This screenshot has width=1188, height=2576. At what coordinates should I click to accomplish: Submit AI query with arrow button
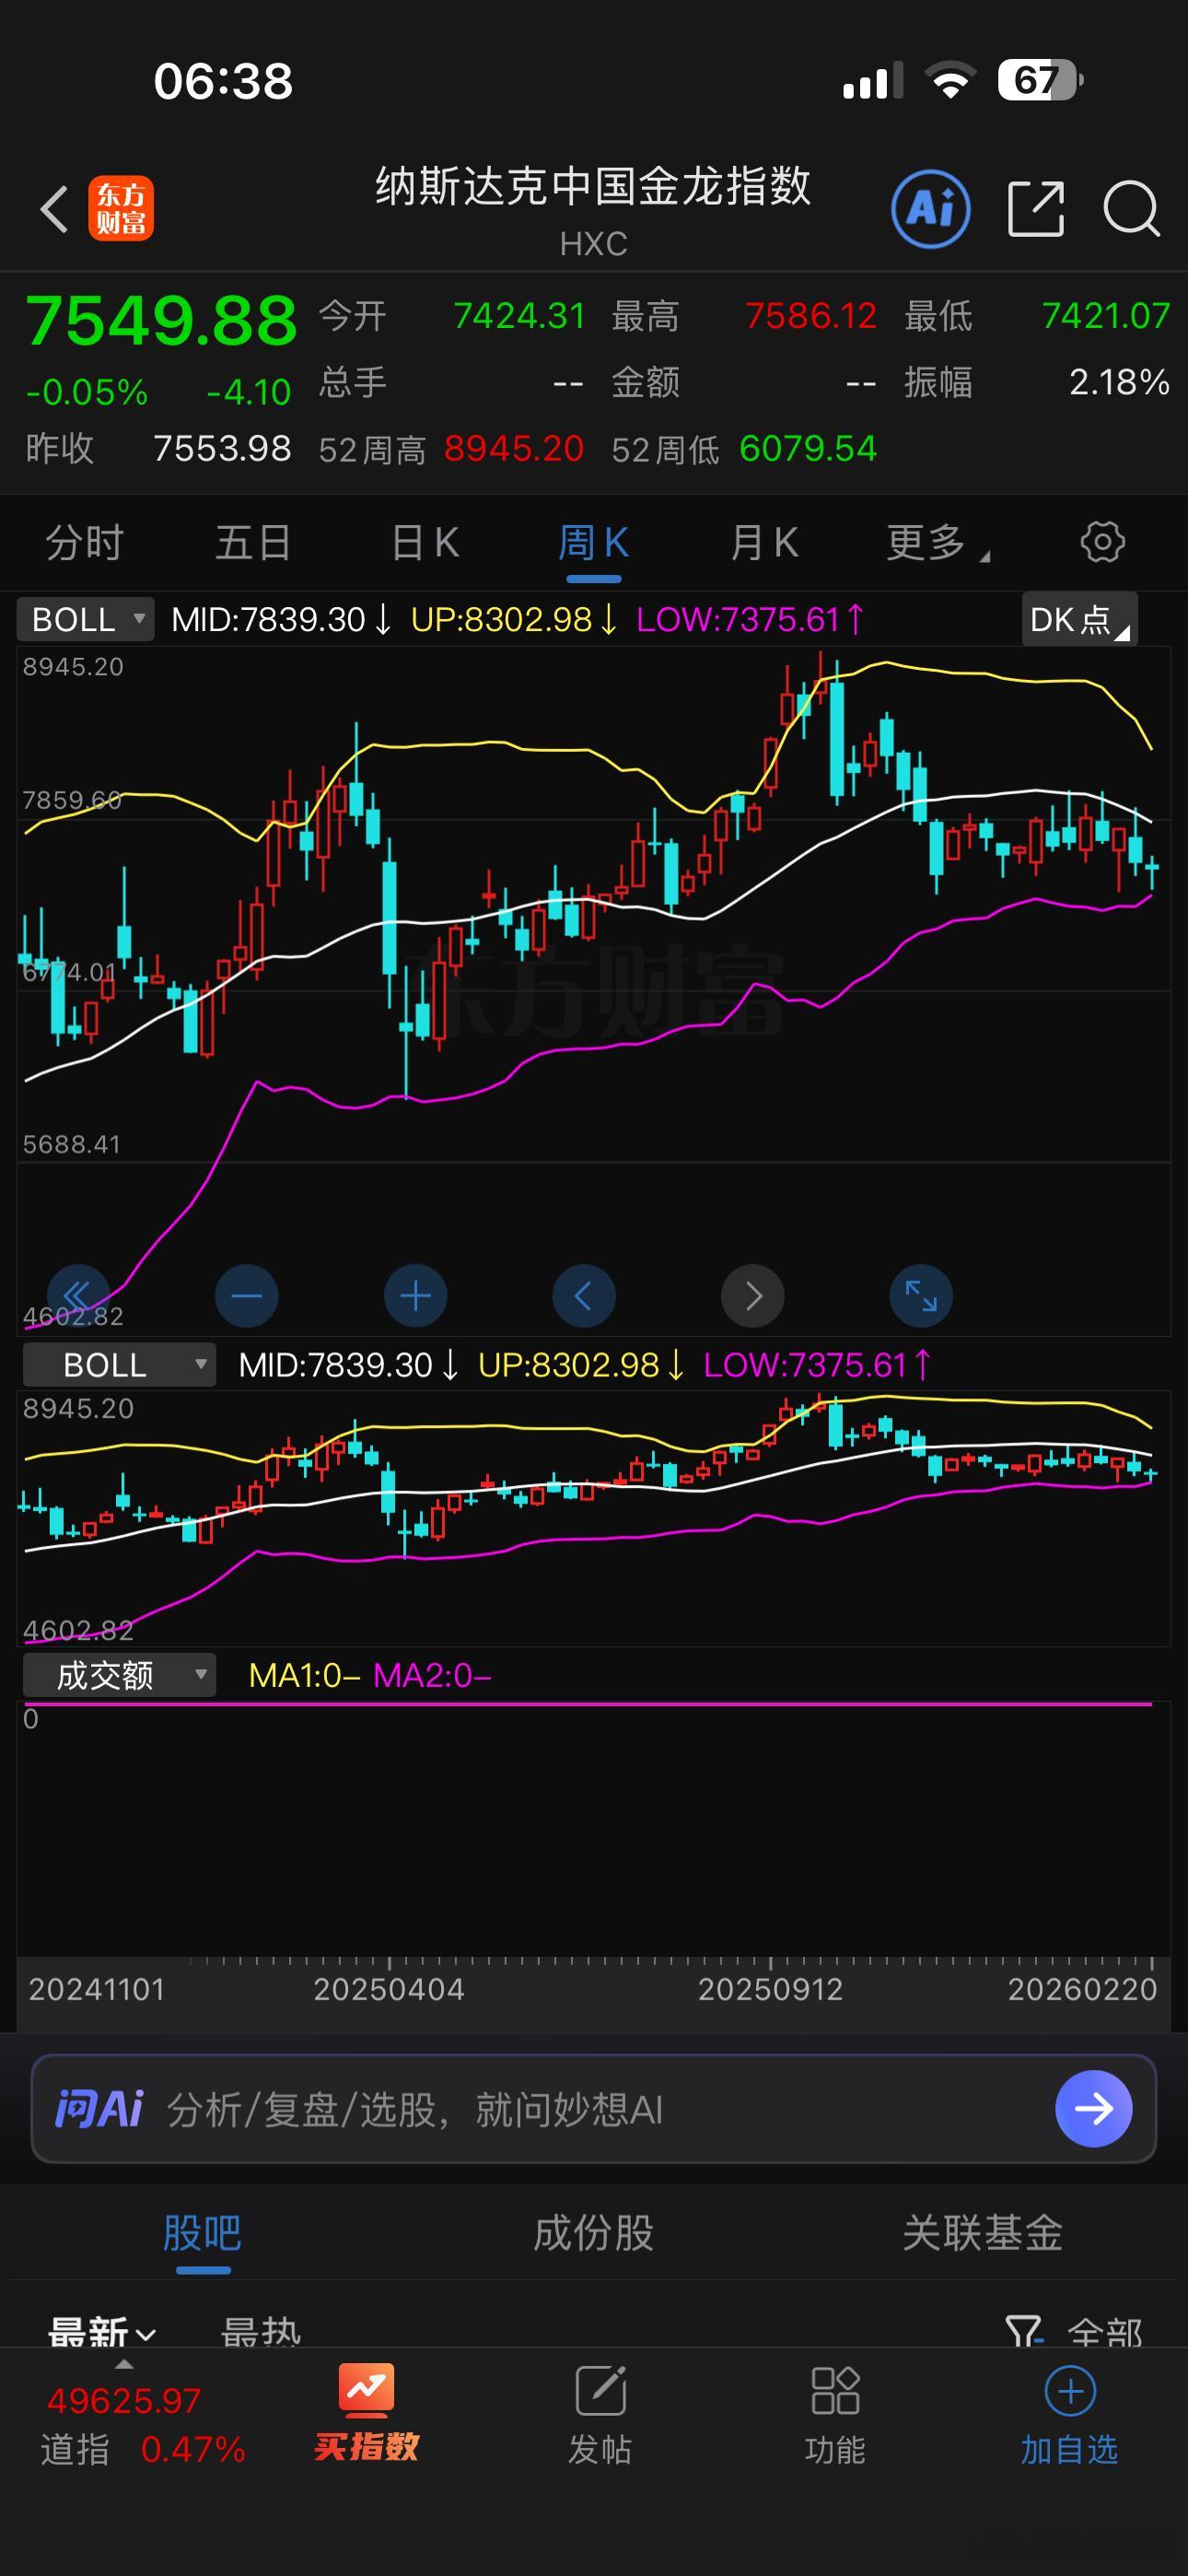pos(1093,2108)
